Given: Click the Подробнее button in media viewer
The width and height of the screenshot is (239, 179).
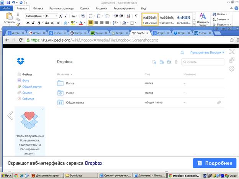Looking at the screenshot, I should coord(214,163).
